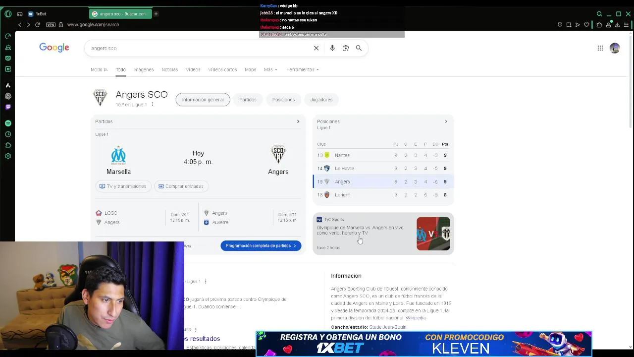Toggle the VPN badge in address bar

(51, 25)
